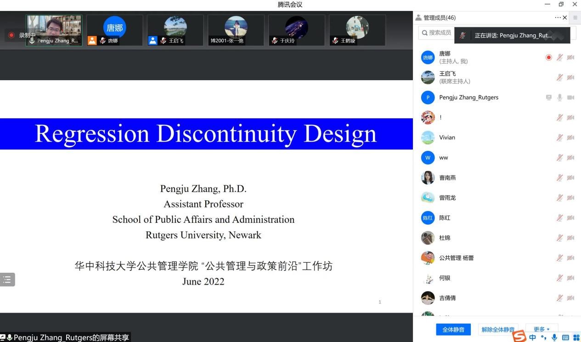Select member 曹南燕 in the member list

[x=448, y=178]
